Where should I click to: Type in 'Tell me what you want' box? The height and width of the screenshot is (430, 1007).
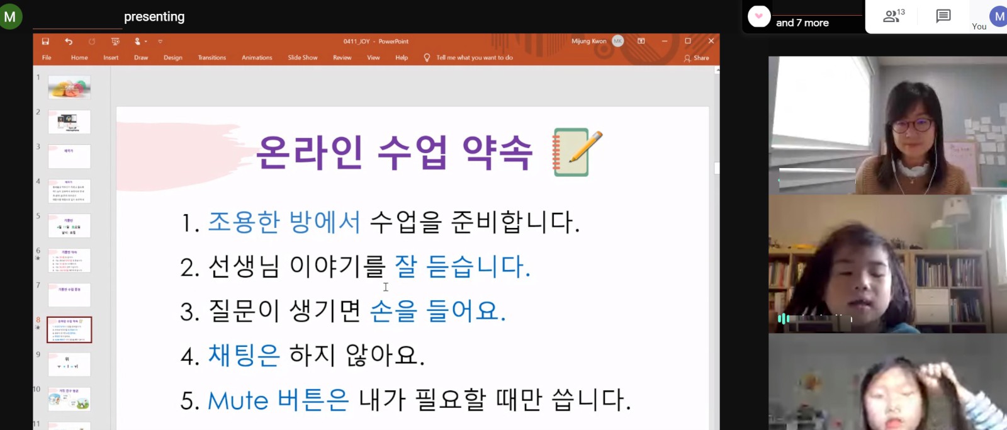pos(475,58)
